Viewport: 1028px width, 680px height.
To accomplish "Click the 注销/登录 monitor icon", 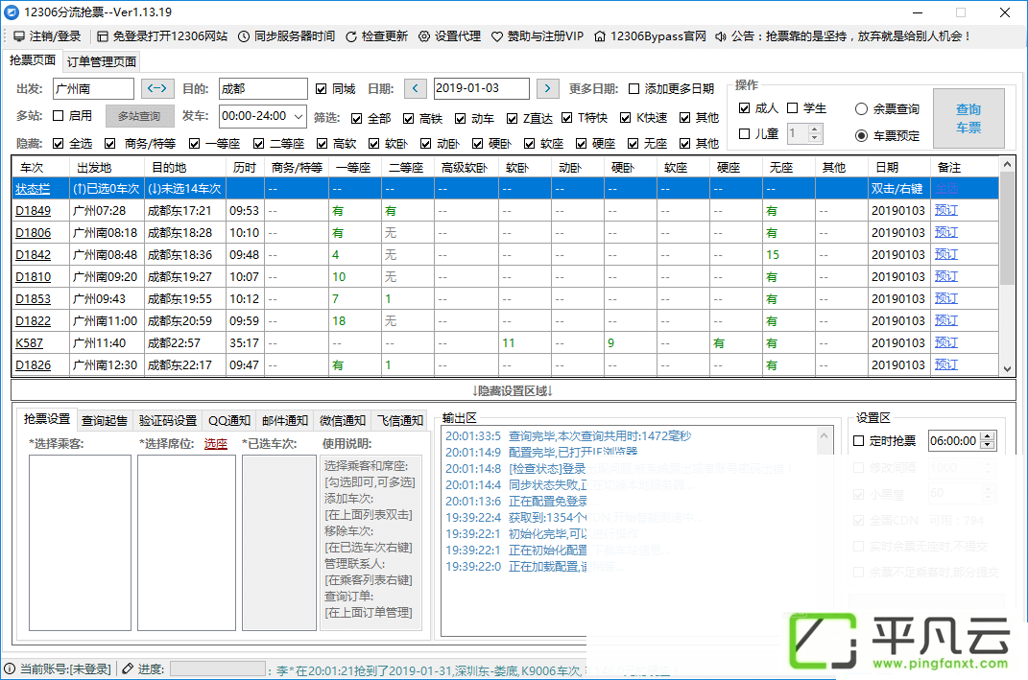I will (18, 36).
